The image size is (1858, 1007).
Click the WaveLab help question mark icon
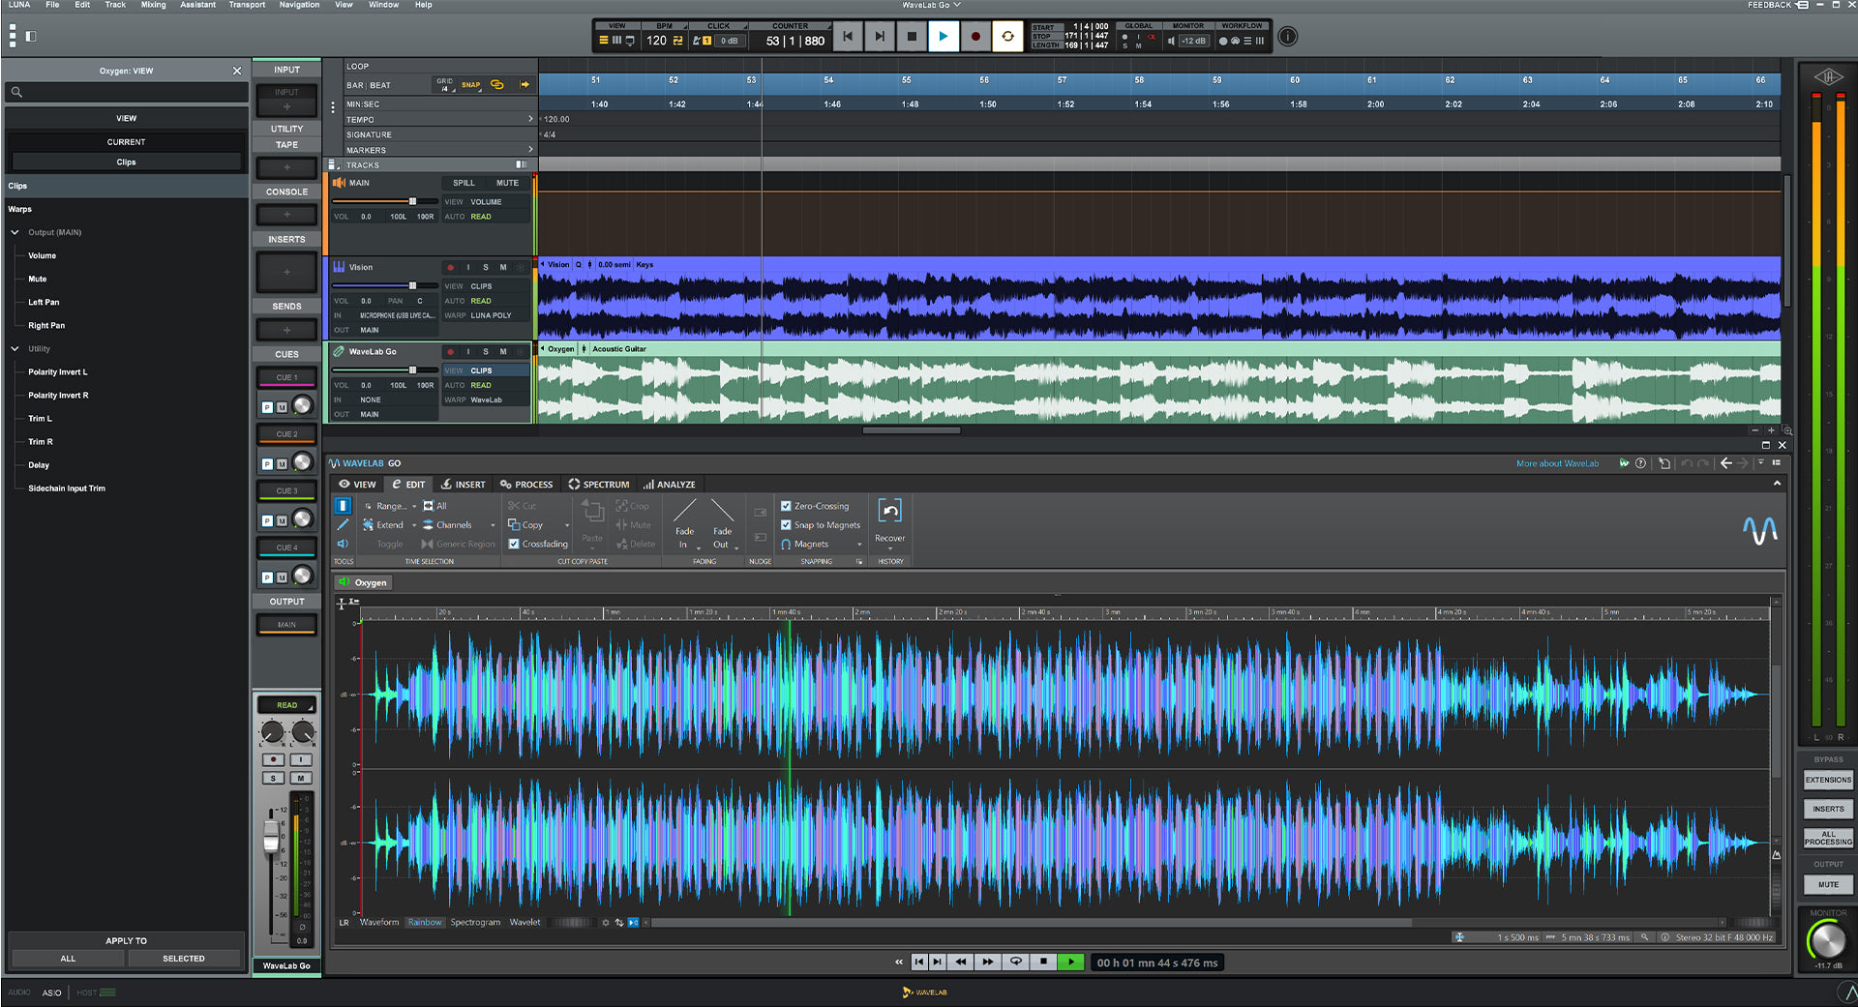coord(1640,463)
